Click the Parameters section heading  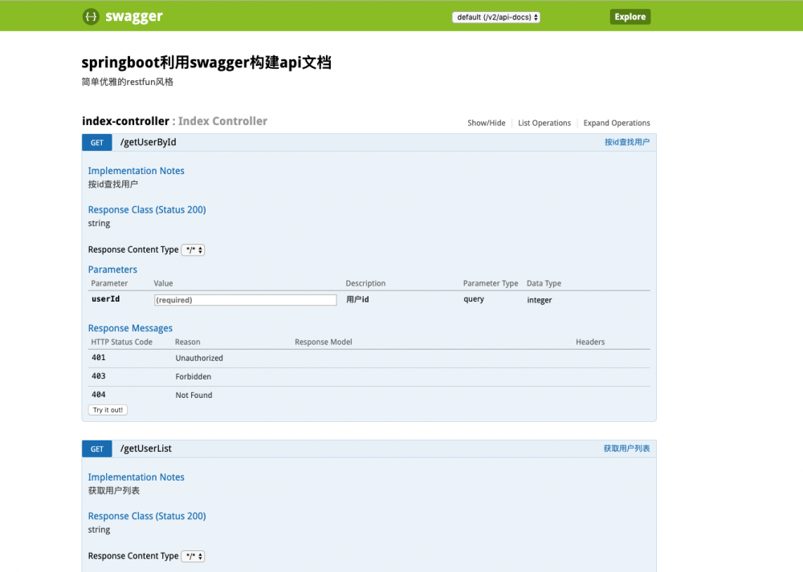tap(112, 270)
